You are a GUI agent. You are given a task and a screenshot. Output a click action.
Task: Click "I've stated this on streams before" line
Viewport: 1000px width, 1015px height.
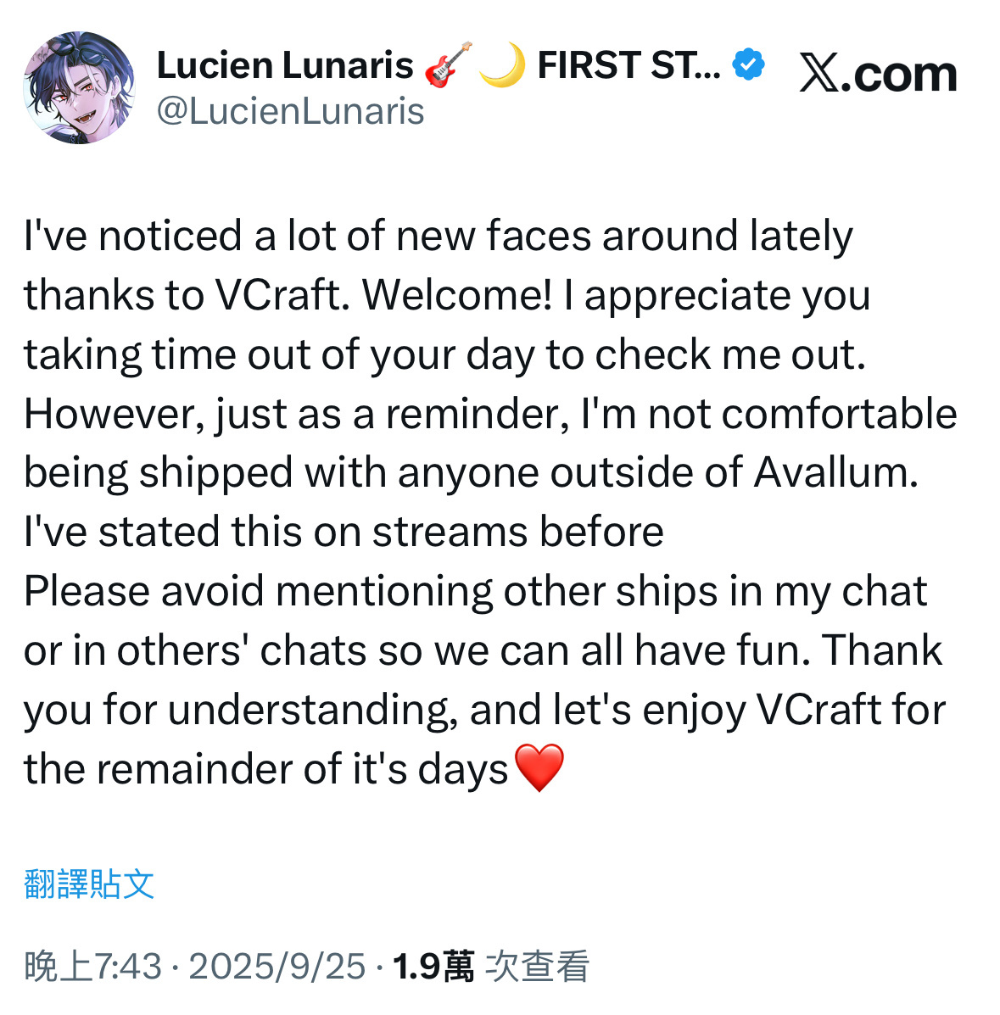tap(344, 532)
